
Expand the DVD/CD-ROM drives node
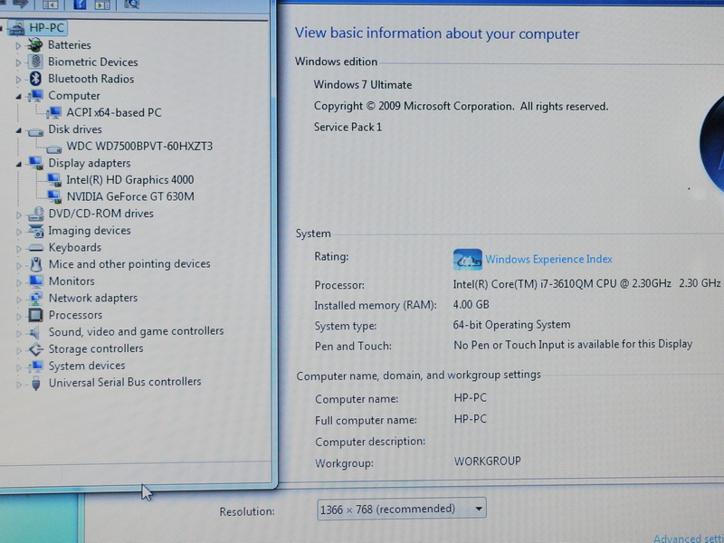[x=18, y=214]
